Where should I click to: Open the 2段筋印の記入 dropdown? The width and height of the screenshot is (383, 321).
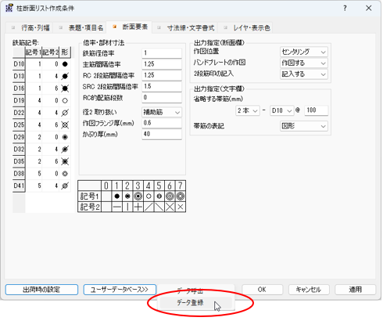[x=304, y=74]
